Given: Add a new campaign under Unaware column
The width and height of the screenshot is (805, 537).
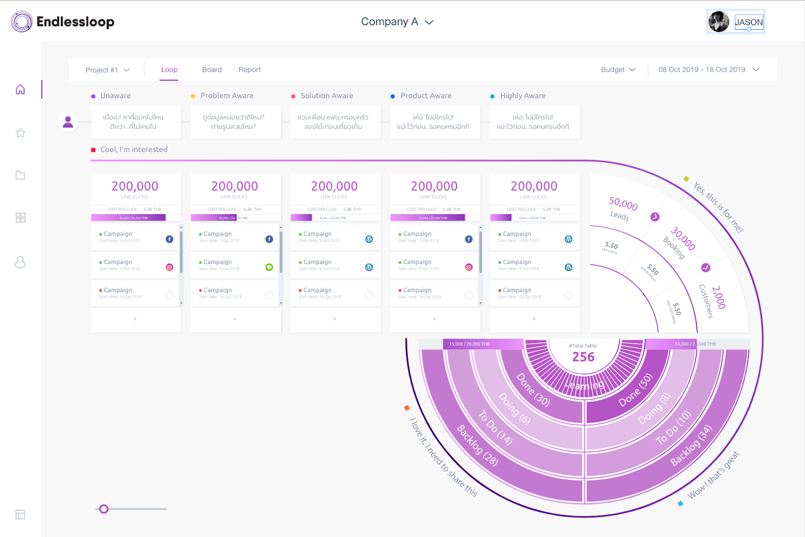Looking at the screenshot, I should click(136, 318).
